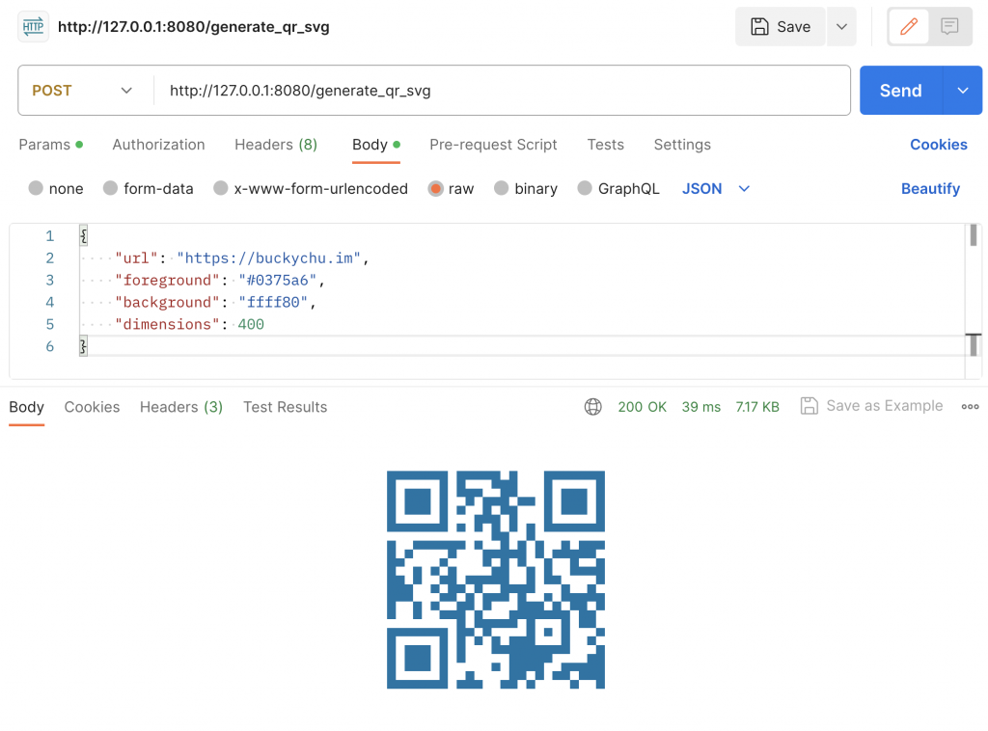Image resolution: width=988 pixels, height=731 pixels.
Task: Click the Send button
Action: click(901, 90)
